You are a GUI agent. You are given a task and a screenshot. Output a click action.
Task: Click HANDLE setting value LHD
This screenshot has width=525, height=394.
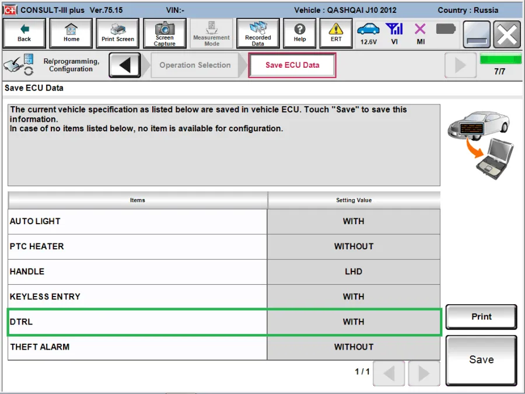coord(353,271)
